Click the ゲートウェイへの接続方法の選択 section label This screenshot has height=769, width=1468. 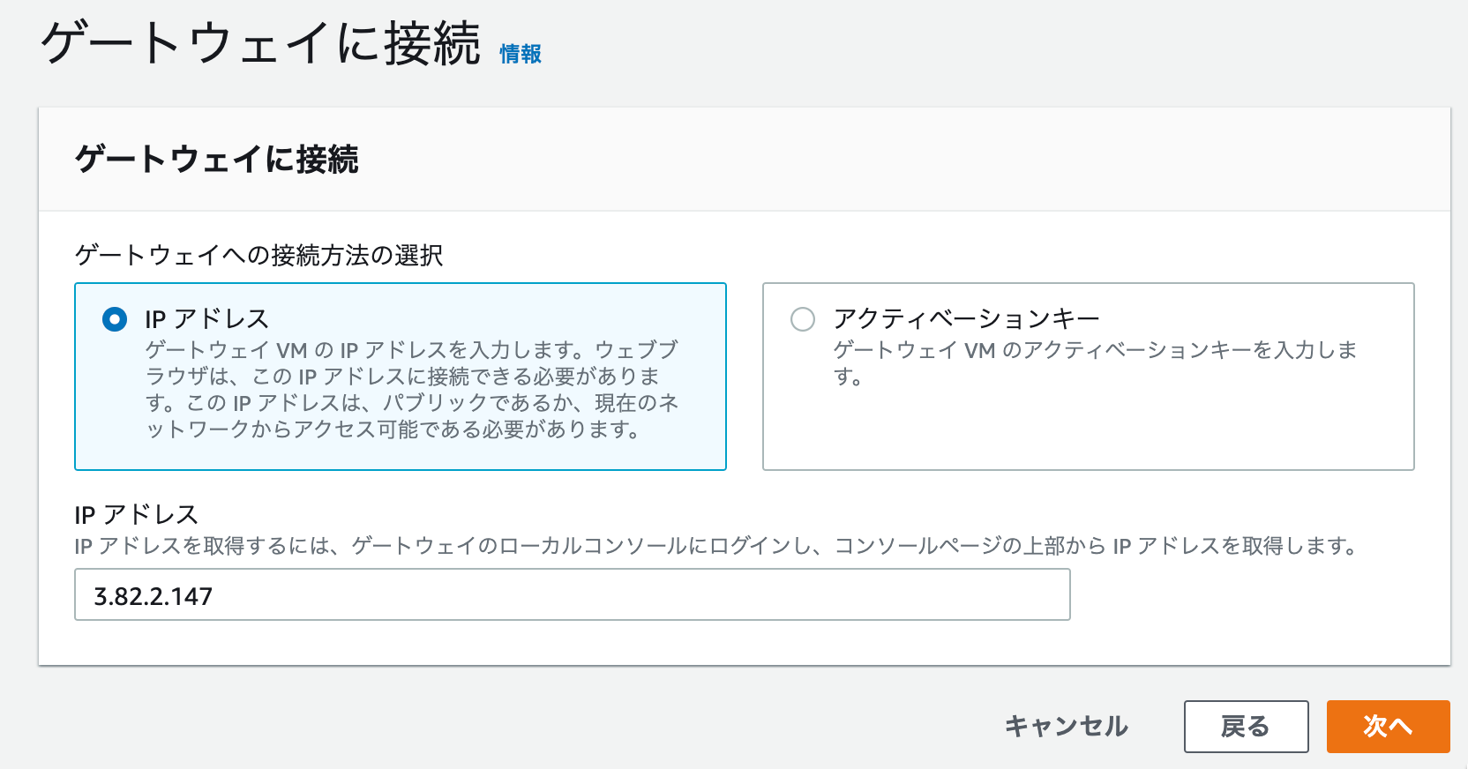pyautogui.click(x=259, y=255)
